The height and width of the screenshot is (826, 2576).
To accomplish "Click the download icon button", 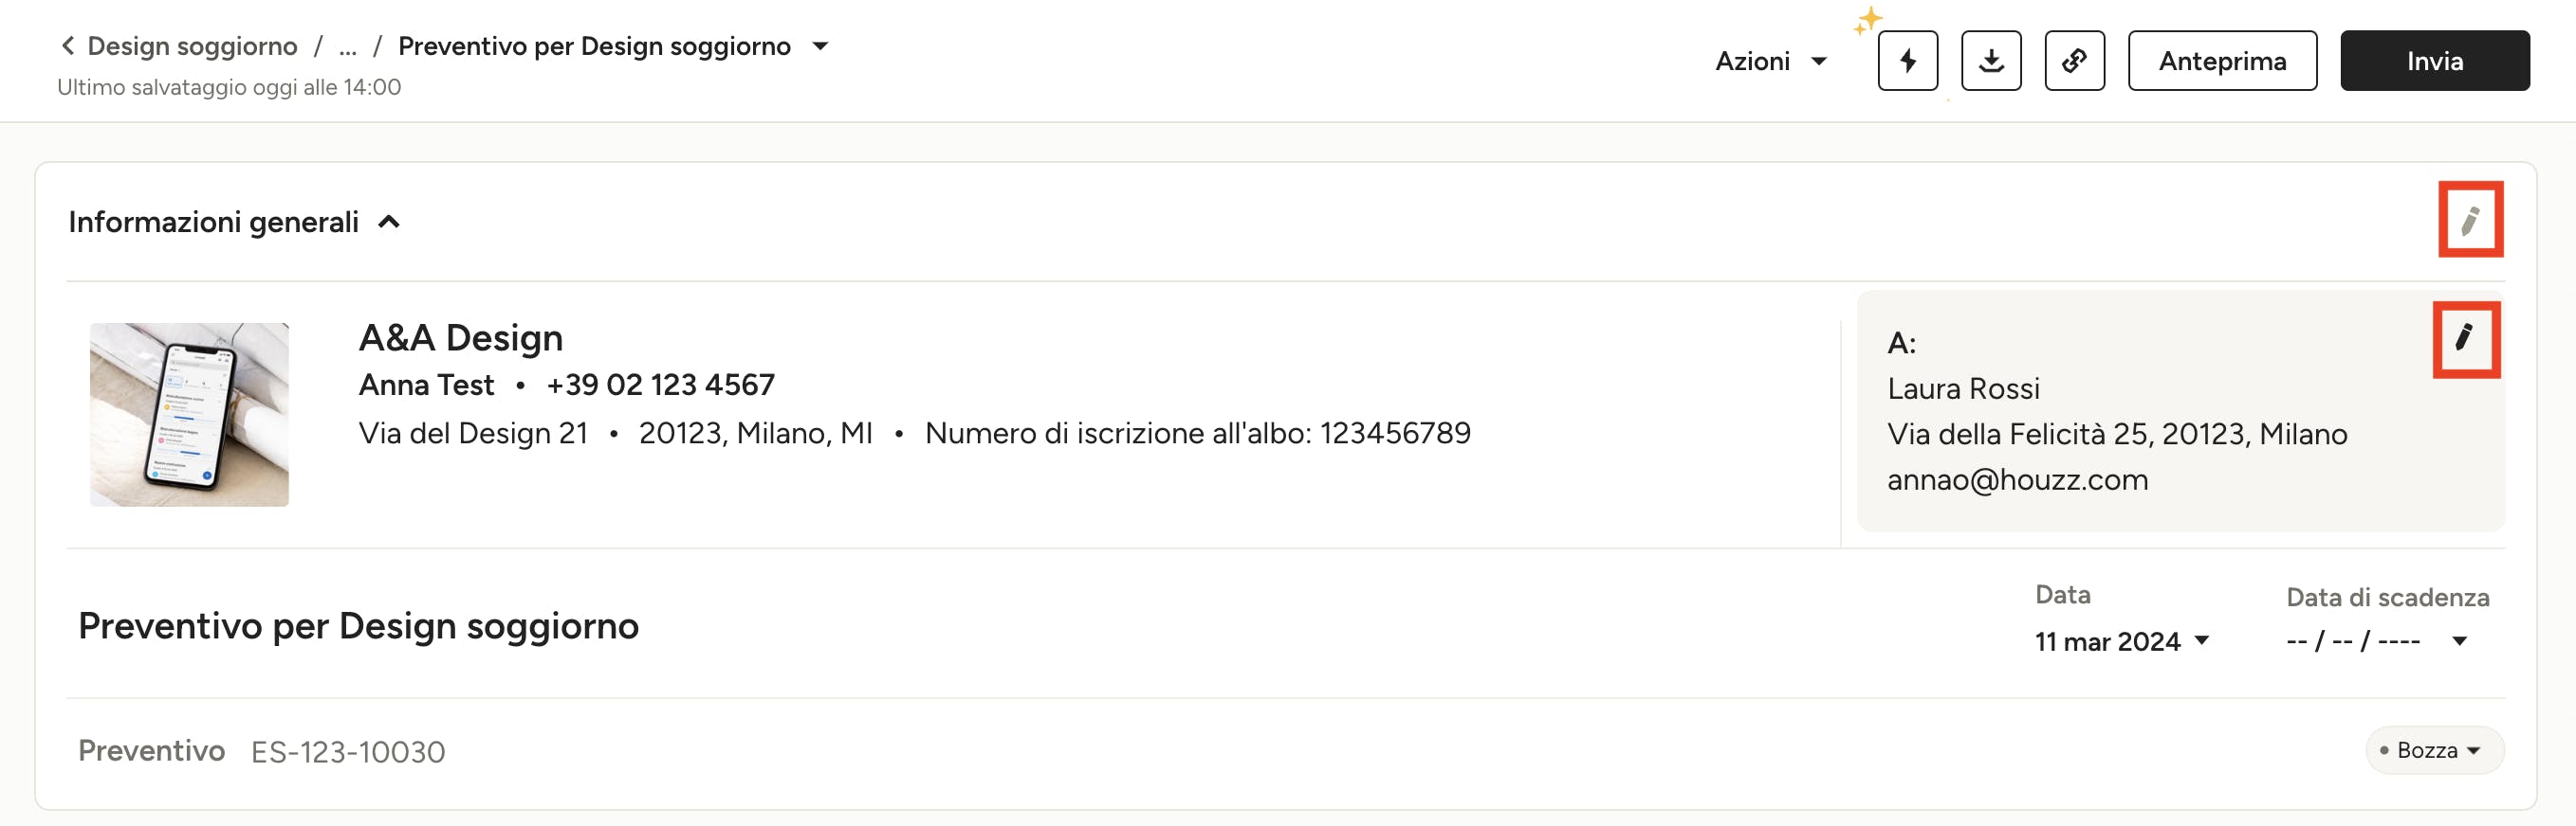I will [x=1991, y=61].
